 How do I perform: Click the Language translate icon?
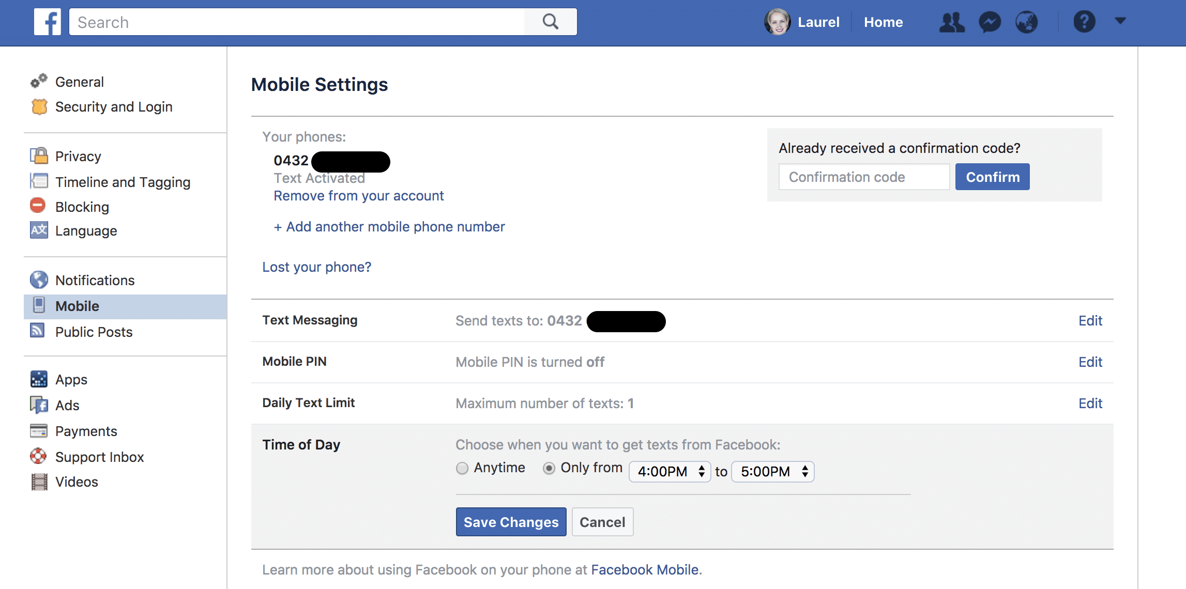pyautogui.click(x=39, y=230)
